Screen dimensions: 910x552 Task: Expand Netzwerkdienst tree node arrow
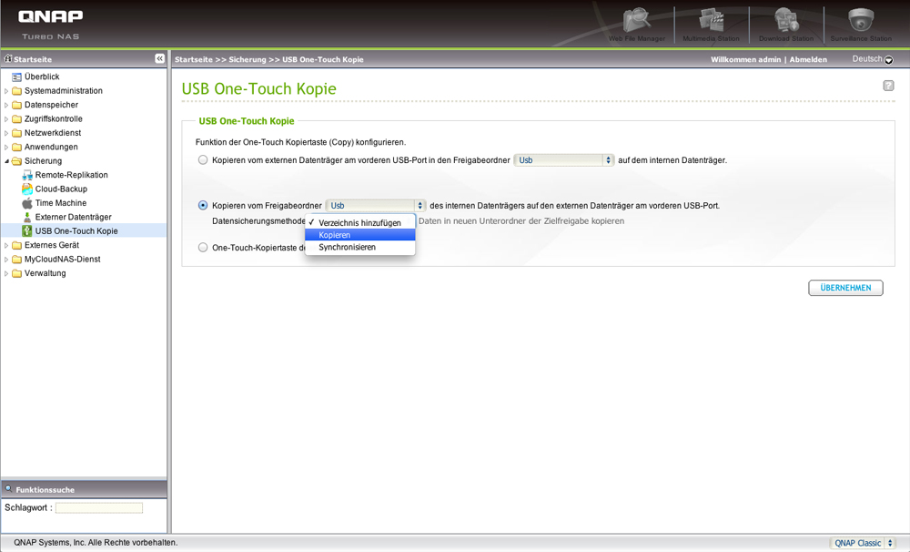[6, 133]
